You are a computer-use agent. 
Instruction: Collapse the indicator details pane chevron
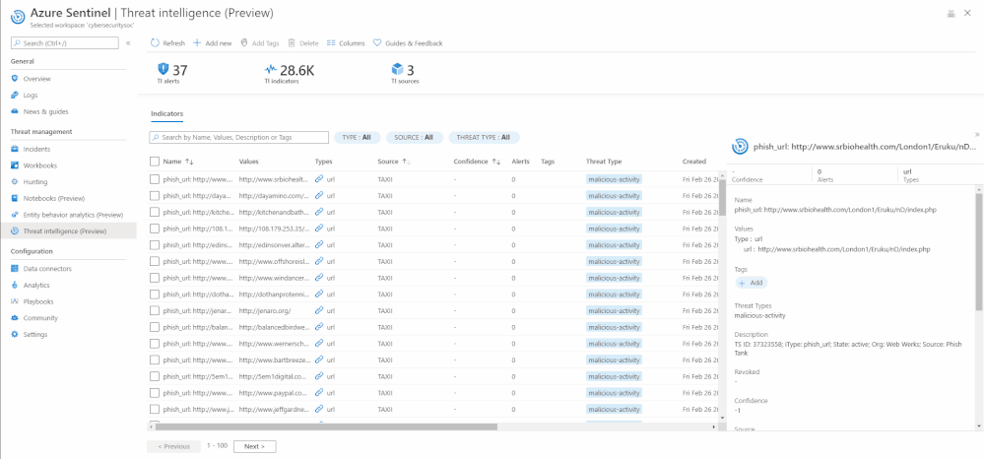[977, 134]
